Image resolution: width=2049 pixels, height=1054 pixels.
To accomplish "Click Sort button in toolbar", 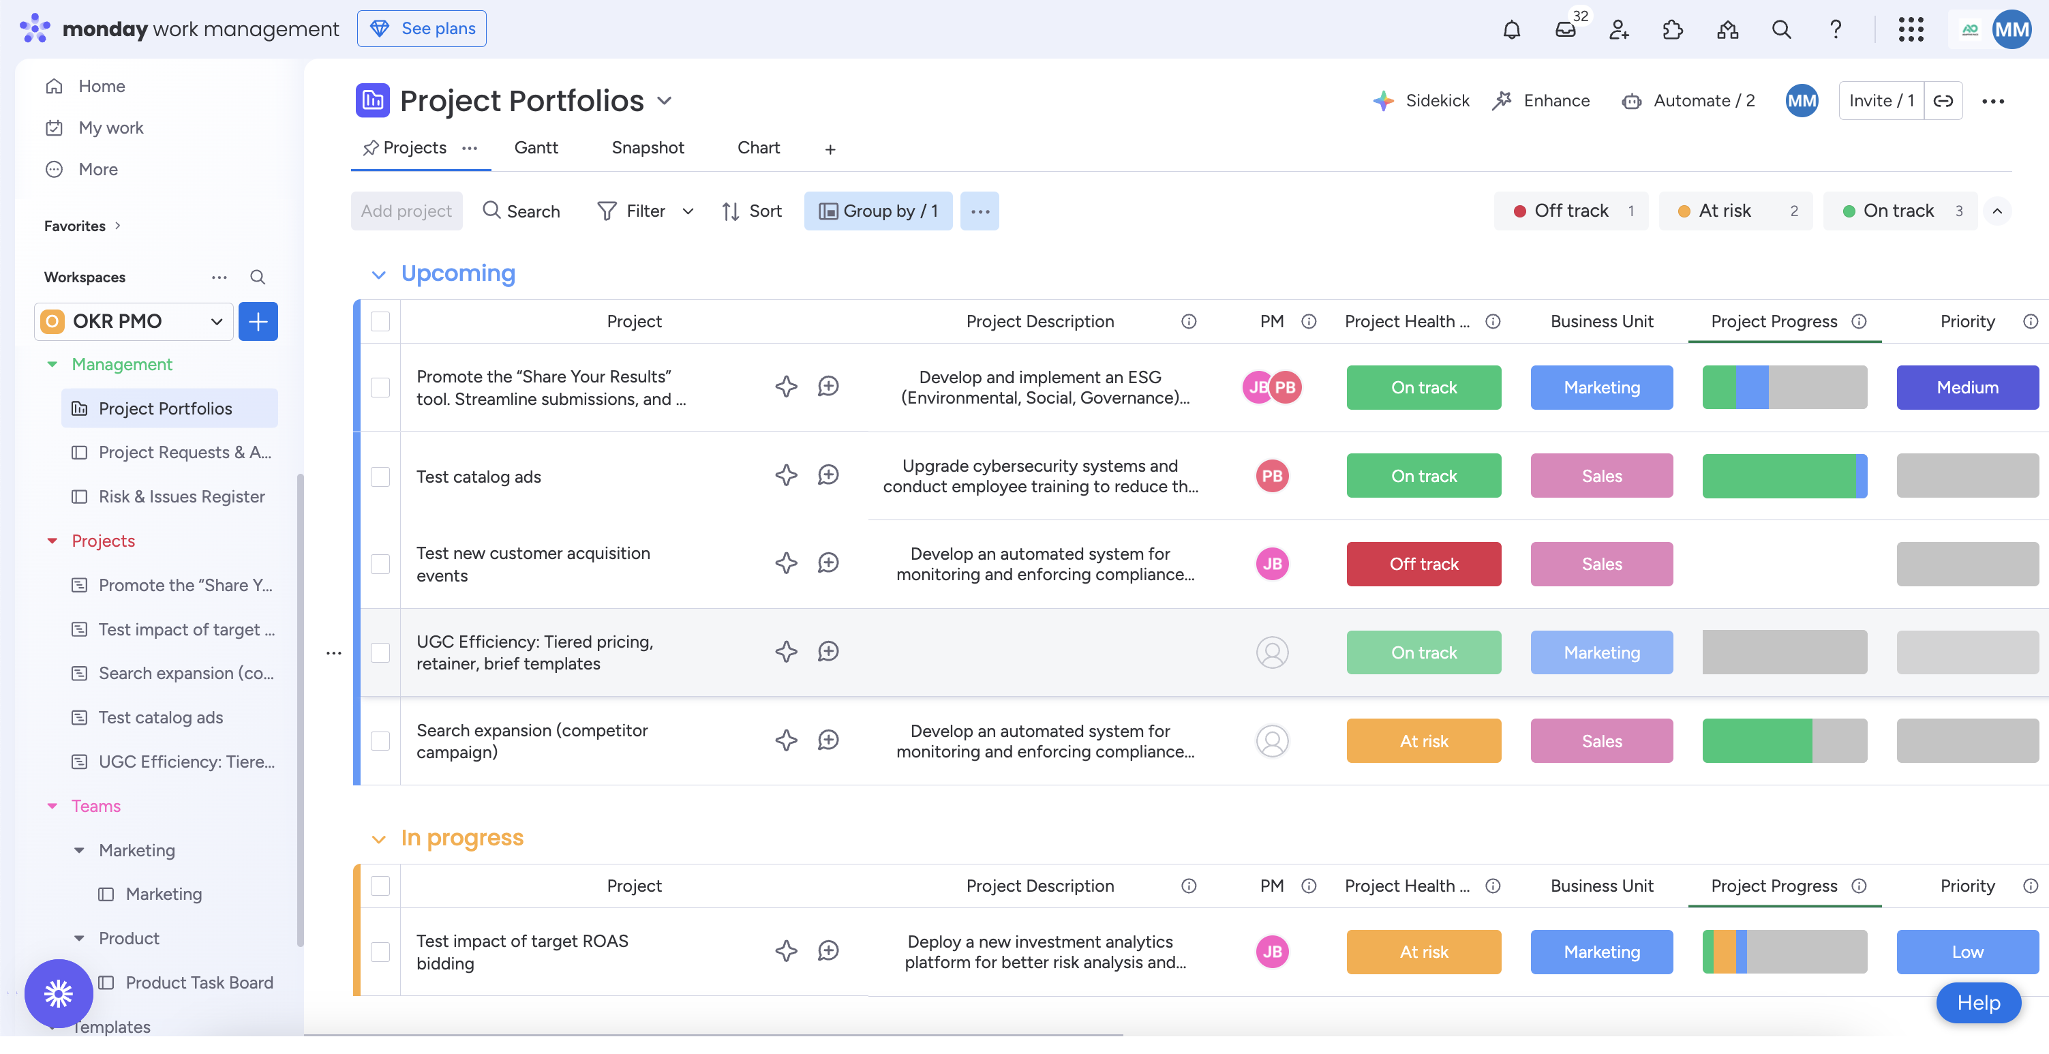I will tap(752, 211).
